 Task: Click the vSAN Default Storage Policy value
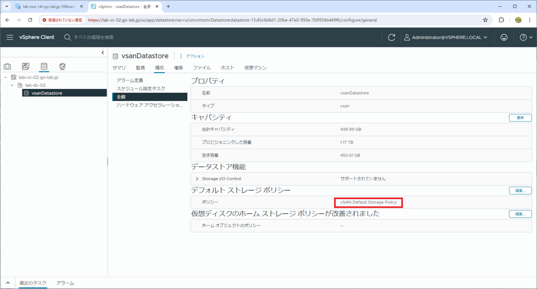(368, 202)
